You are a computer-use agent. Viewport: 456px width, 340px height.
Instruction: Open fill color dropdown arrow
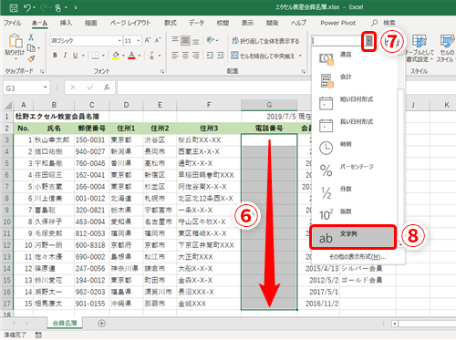123,56
